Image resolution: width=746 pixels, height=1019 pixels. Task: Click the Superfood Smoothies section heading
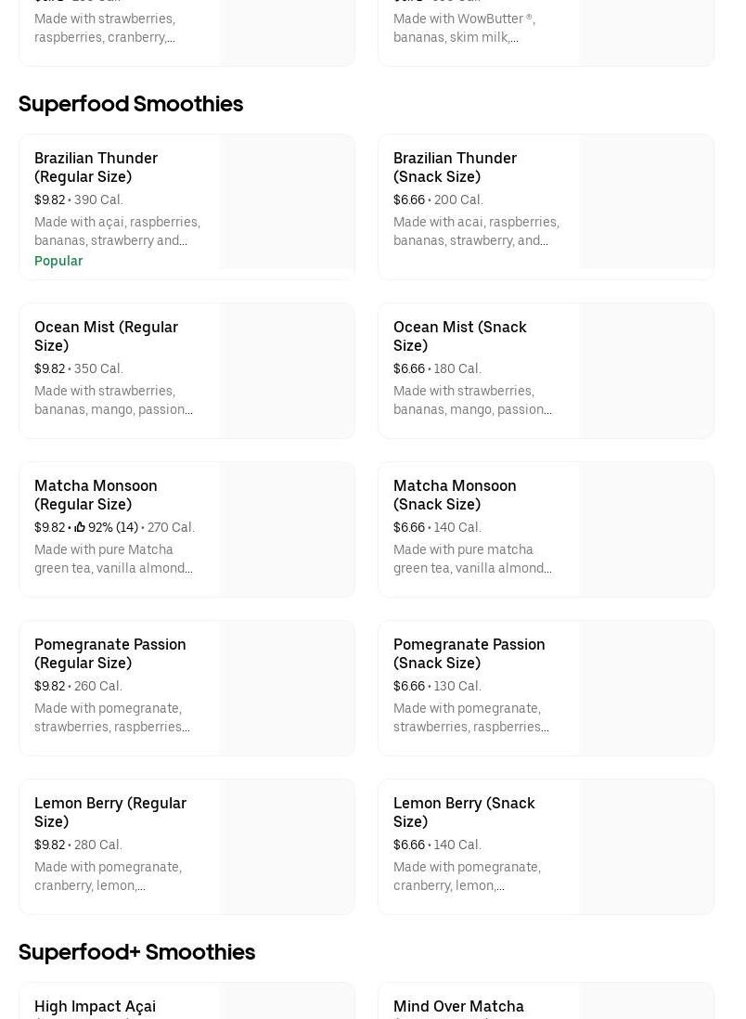click(x=131, y=104)
